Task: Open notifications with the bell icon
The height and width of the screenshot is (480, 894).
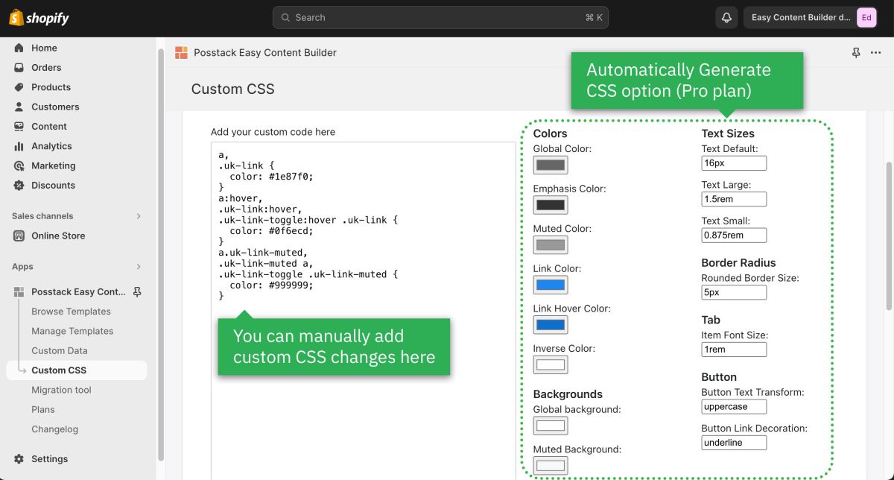Action: click(x=726, y=16)
